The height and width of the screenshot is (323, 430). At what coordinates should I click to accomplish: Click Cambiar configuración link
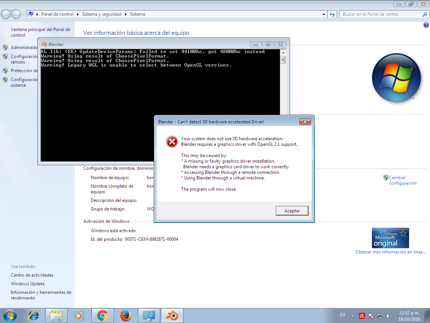point(403,180)
